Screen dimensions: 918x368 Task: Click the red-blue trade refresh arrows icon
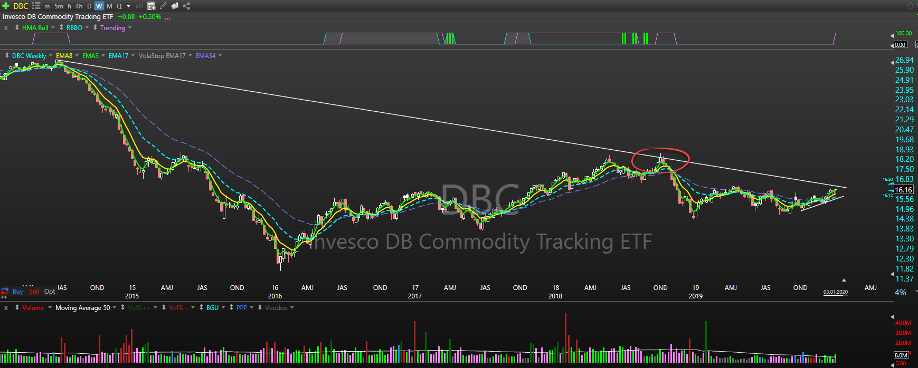[5, 291]
